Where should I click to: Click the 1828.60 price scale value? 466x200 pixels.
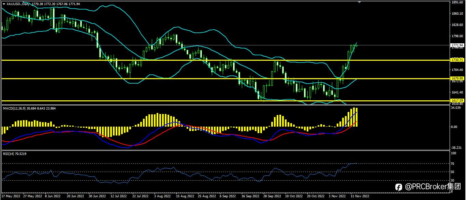point(457,25)
